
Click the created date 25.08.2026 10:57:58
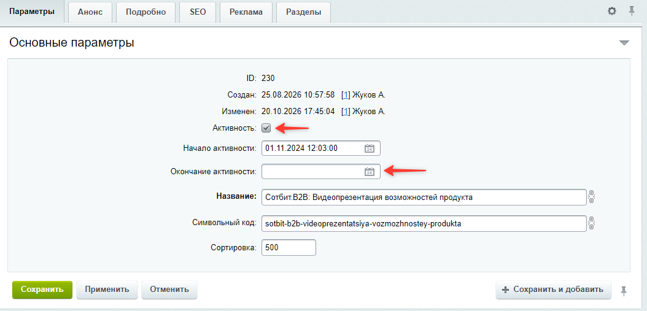[298, 95]
